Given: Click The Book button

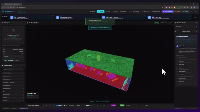Looking at the screenshot, I should (178, 12).
